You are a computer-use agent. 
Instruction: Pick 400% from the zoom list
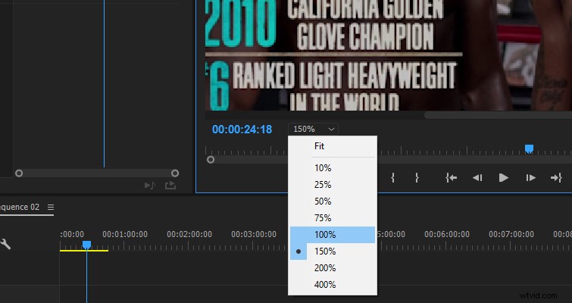(x=333, y=285)
